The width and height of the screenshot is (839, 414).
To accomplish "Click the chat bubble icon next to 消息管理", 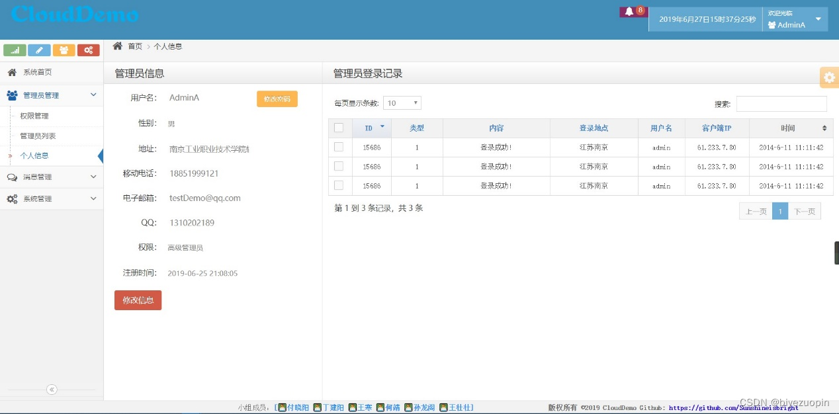I will (x=12, y=177).
